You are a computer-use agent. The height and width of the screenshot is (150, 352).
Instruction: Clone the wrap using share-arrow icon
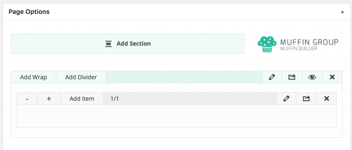click(306, 99)
